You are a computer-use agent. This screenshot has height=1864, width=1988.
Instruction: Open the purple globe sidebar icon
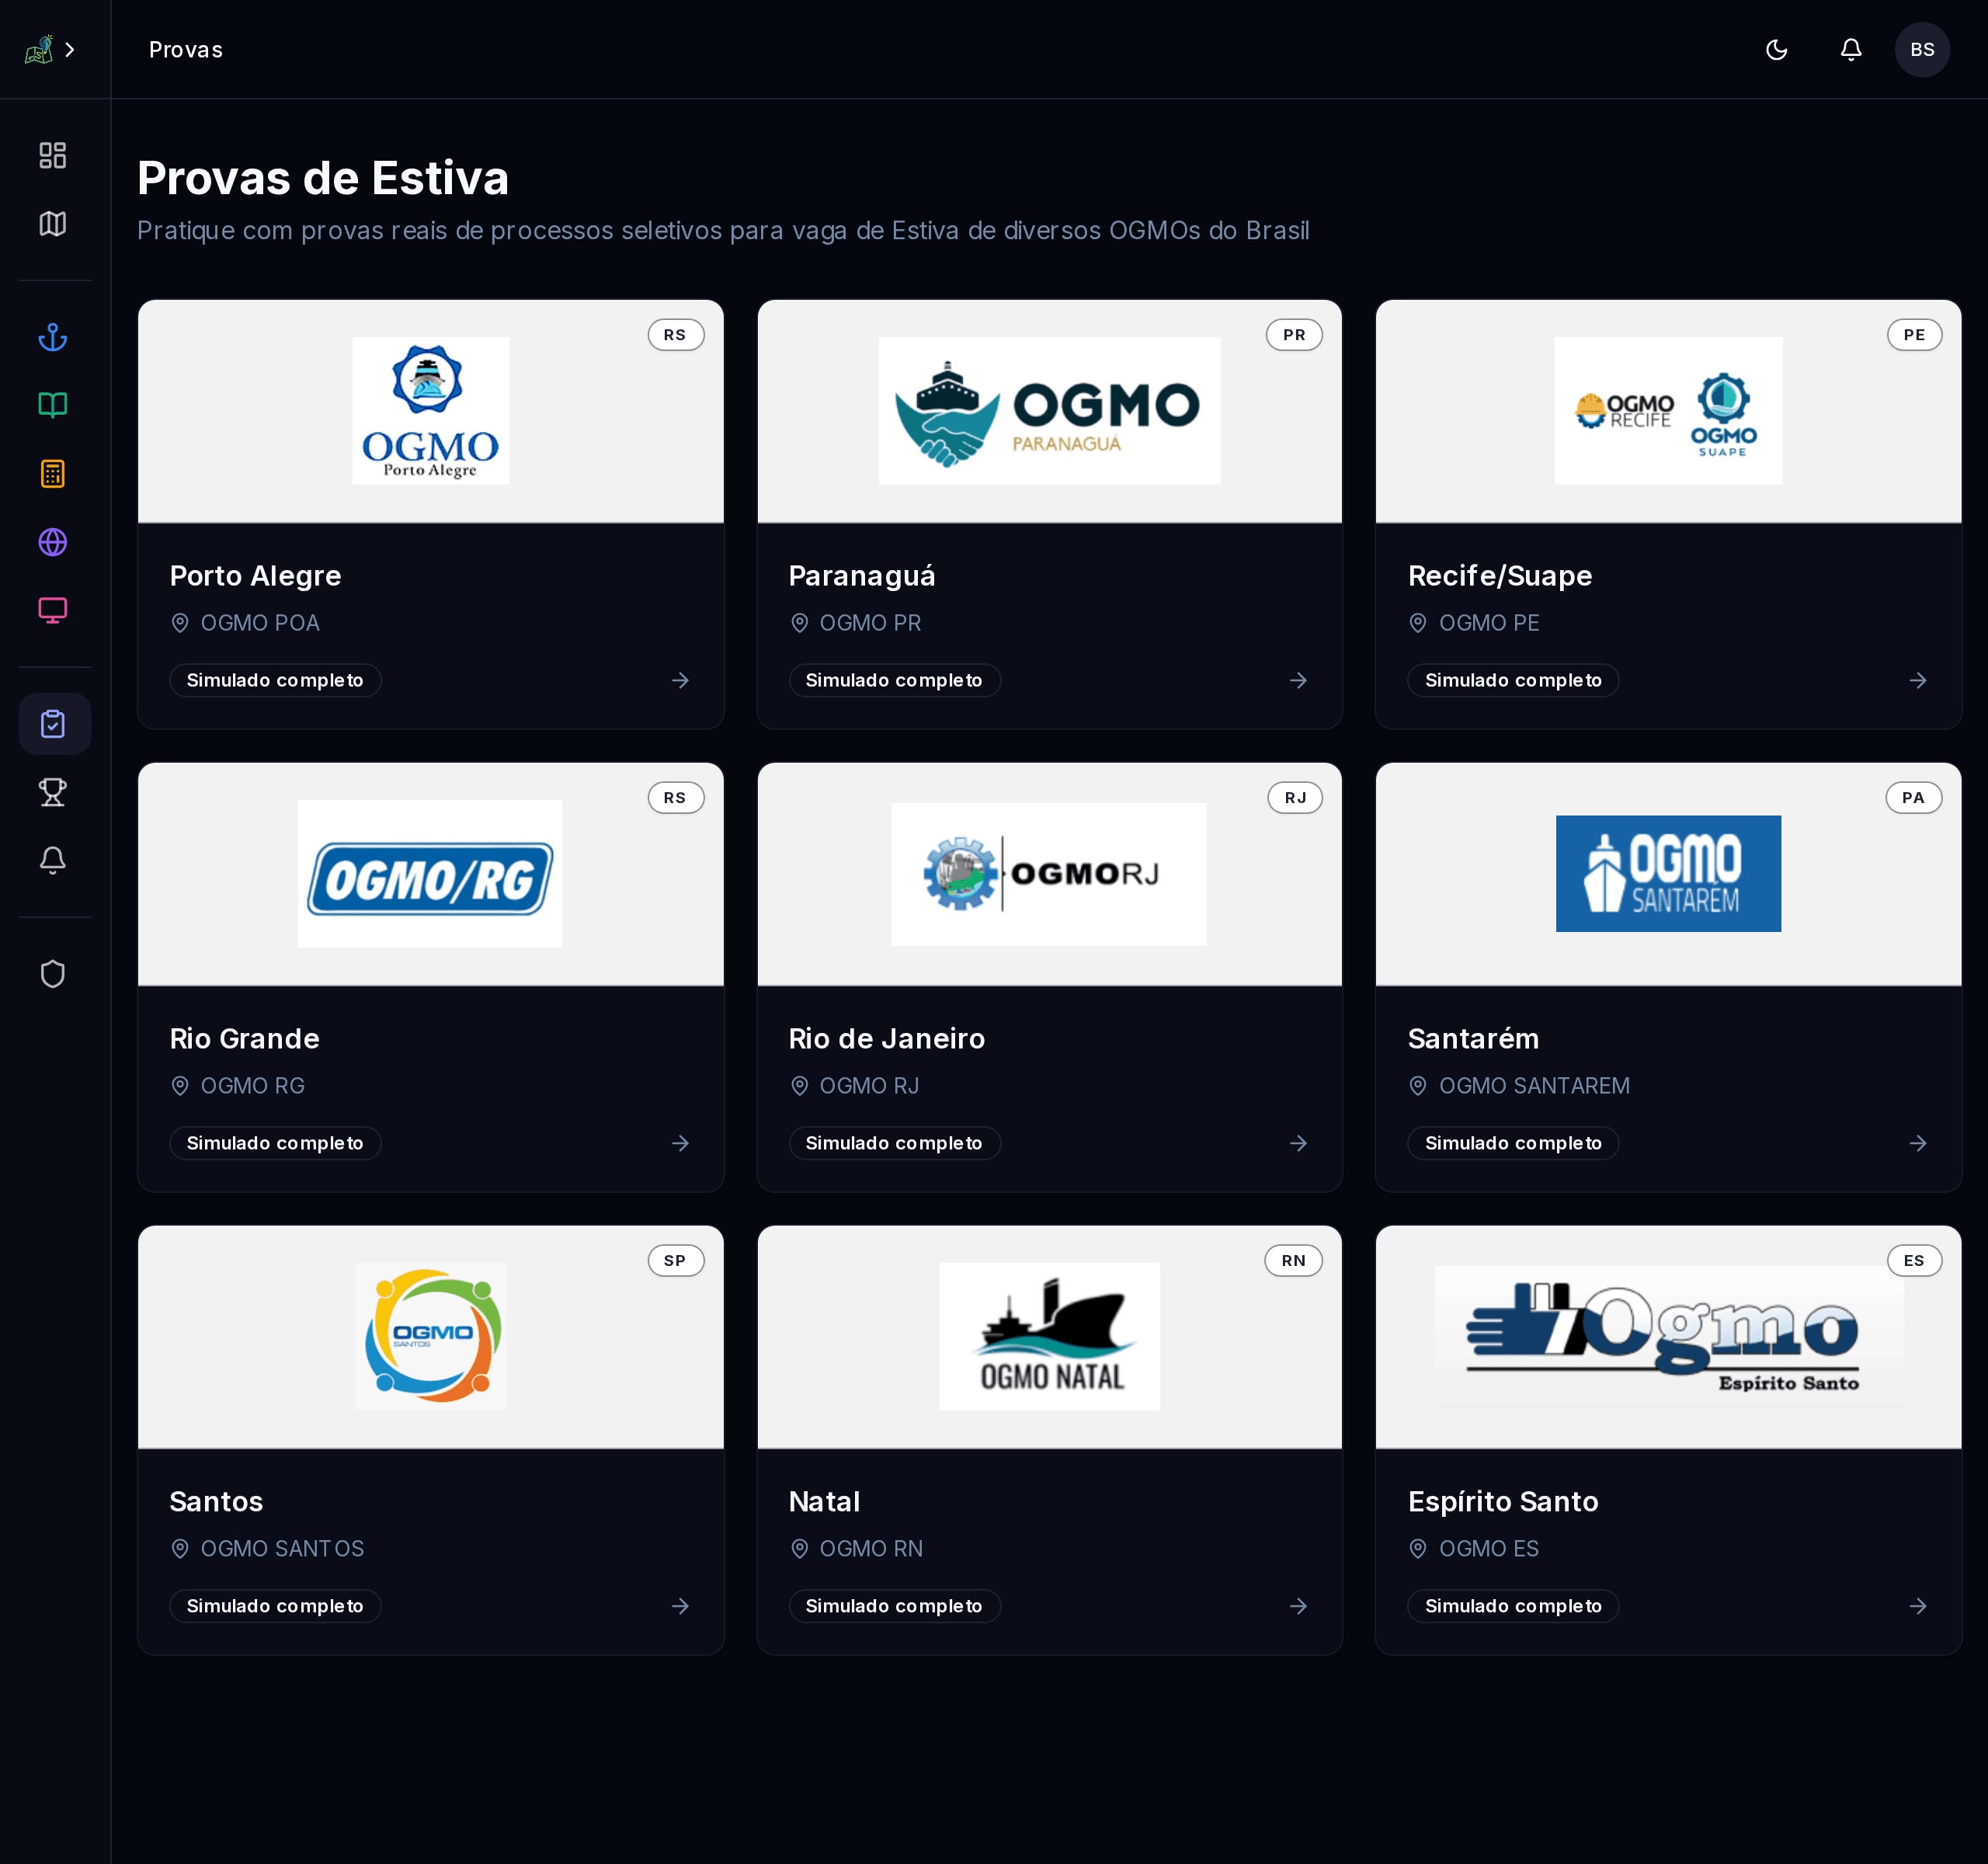[53, 542]
